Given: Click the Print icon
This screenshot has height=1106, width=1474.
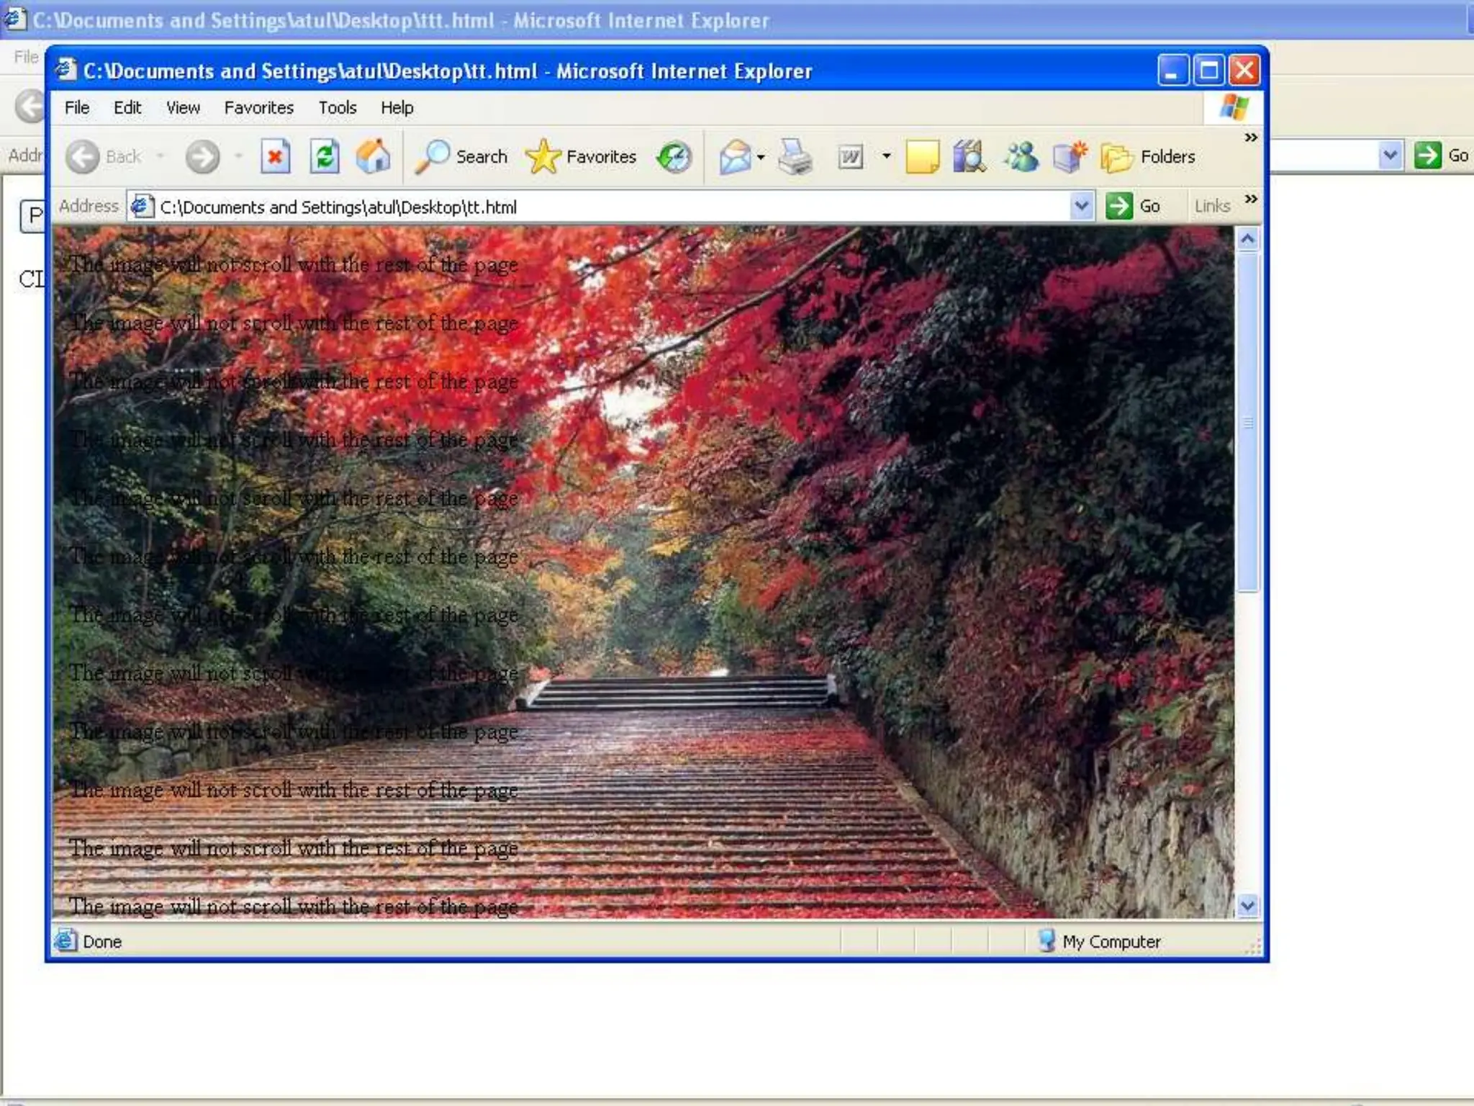Looking at the screenshot, I should point(795,156).
